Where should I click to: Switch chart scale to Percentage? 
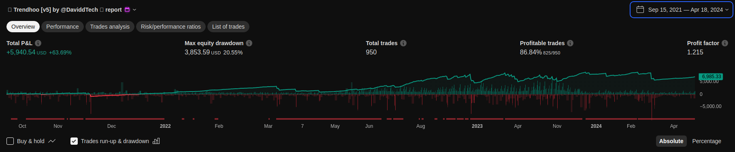707,141
